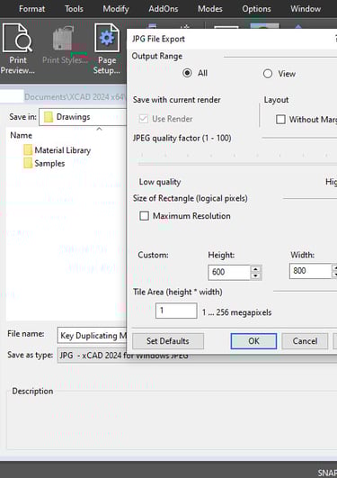Click the JPEG quality factor slider track
The image size is (337, 478).
tap(237, 164)
